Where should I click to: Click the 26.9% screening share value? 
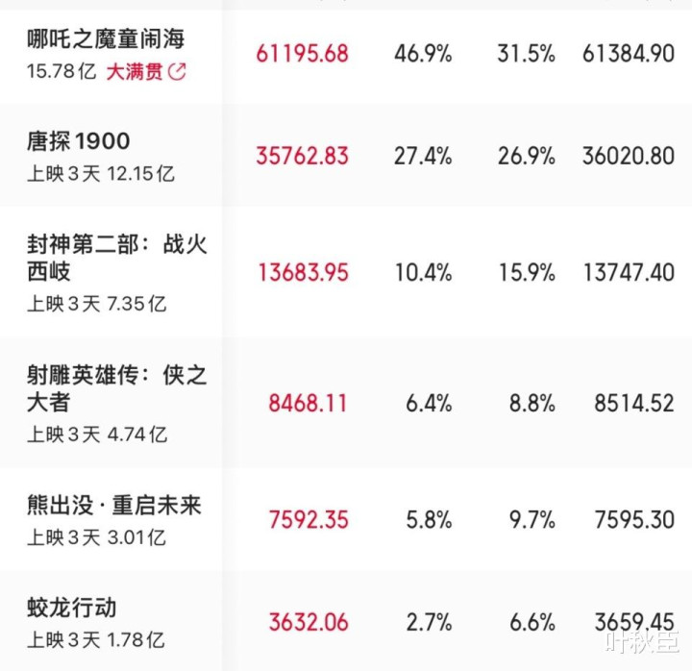tap(526, 157)
